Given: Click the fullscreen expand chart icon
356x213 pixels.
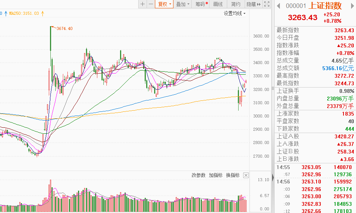Looking at the screenshot, I should [x=267, y=4].
